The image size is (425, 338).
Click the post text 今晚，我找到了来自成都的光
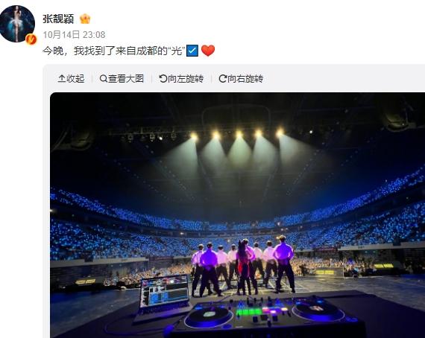pyautogui.click(x=114, y=51)
